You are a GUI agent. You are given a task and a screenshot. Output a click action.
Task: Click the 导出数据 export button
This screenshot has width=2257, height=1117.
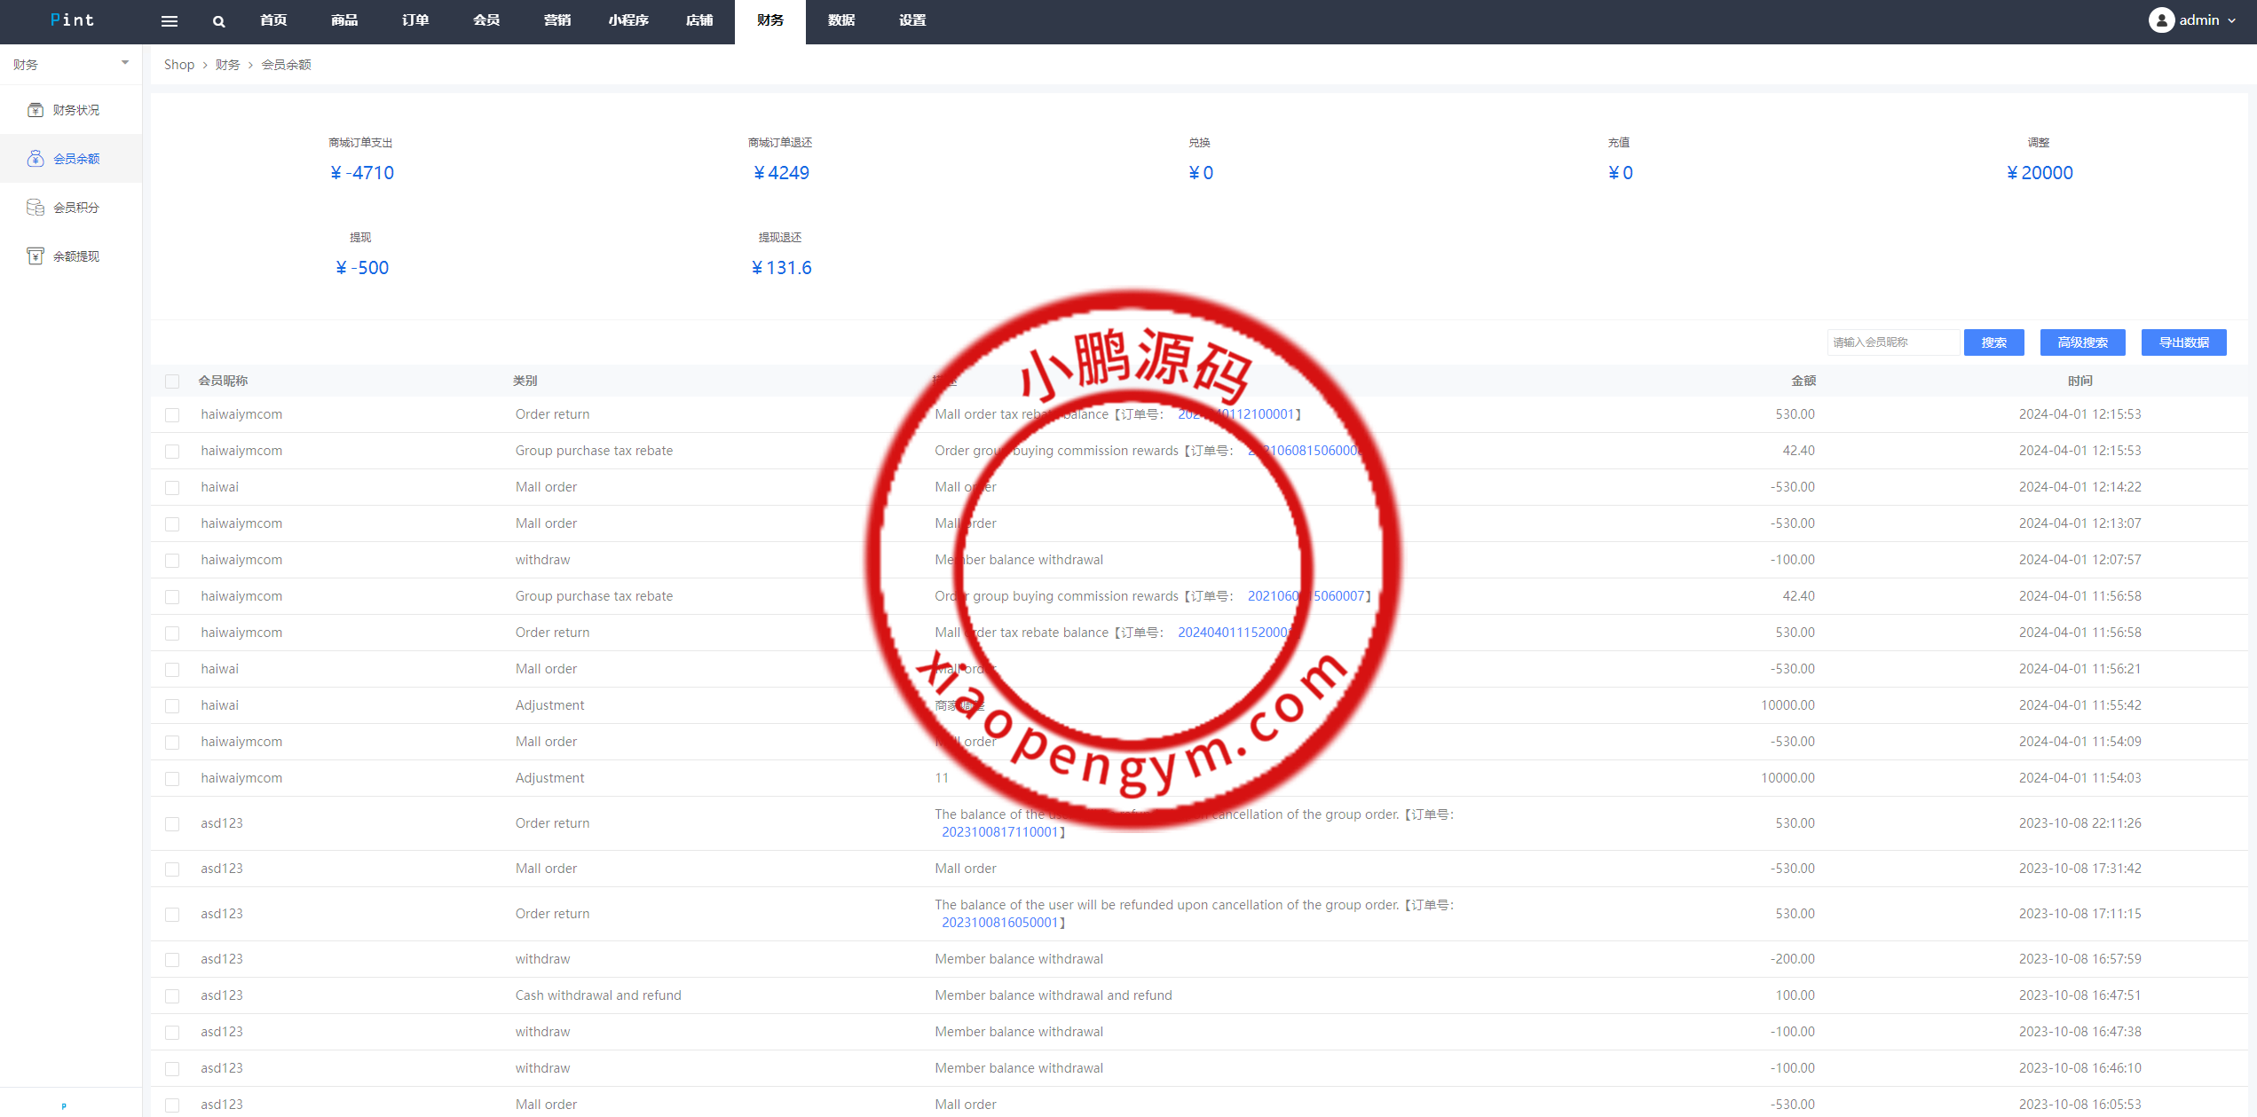(x=2183, y=342)
